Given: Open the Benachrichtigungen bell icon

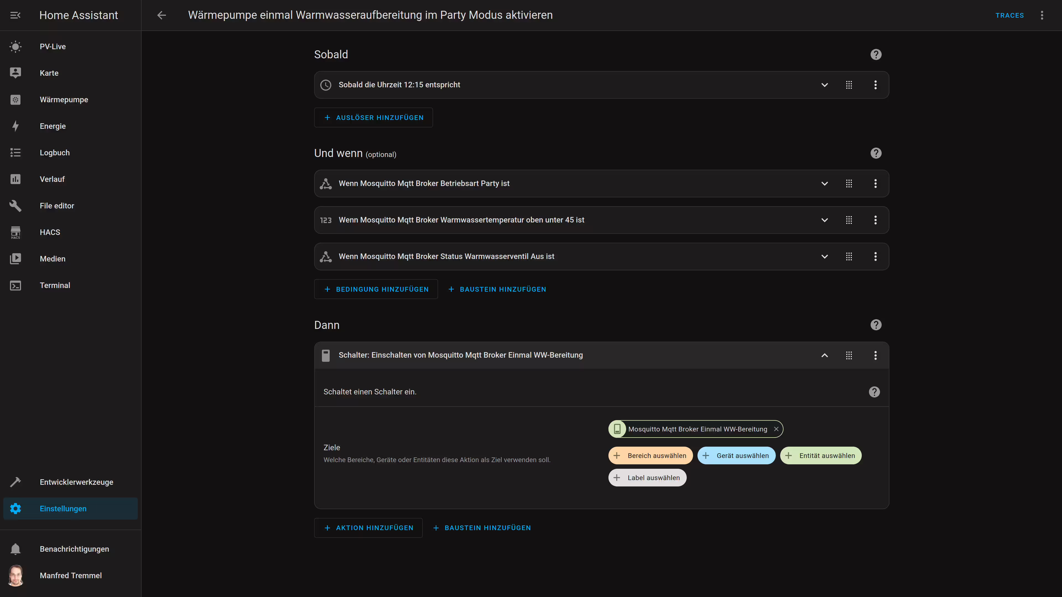Looking at the screenshot, I should click(15, 549).
